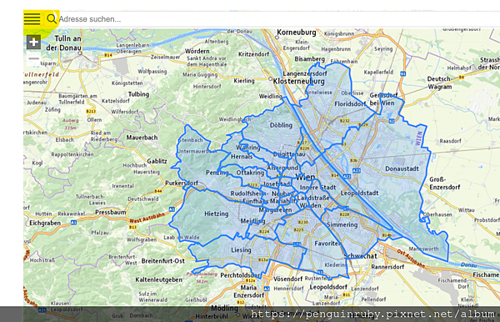Select the Maria Enzersdorf label

click(x=248, y=291)
